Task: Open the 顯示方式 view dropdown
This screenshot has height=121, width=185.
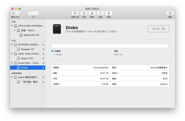Action: 15,13
